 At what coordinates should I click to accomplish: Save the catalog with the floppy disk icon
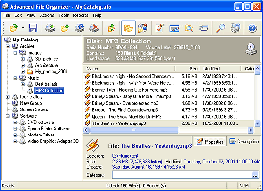[33, 28]
